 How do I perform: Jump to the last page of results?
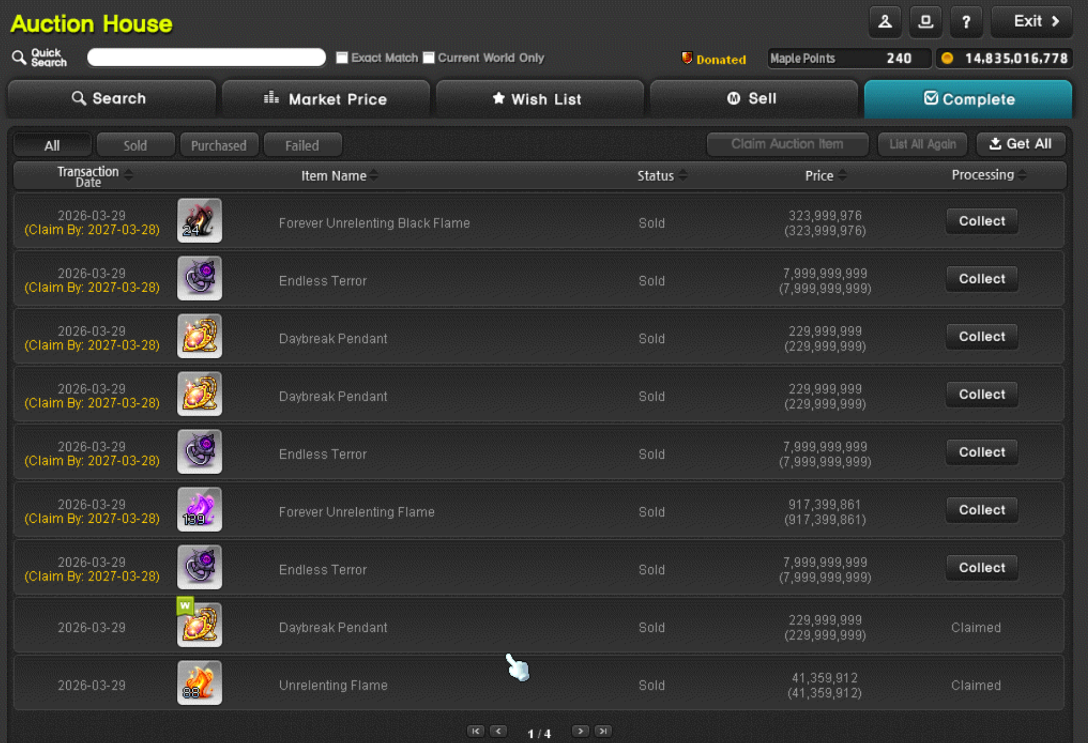pyautogui.click(x=603, y=731)
